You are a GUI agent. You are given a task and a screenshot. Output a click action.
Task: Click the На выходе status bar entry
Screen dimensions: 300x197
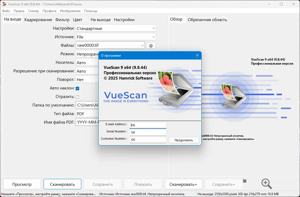(x=238, y=194)
